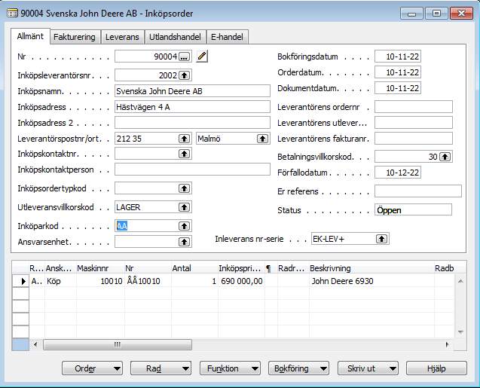Click the Er referens field
This screenshot has width=480, height=388.
point(418,191)
